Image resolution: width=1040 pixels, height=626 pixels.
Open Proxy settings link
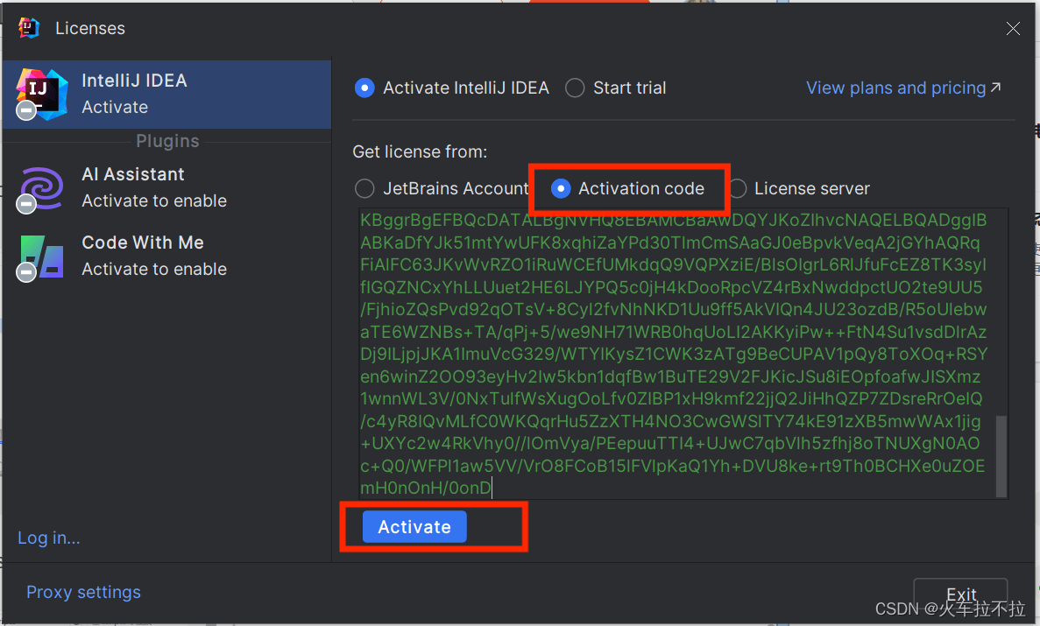click(83, 593)
